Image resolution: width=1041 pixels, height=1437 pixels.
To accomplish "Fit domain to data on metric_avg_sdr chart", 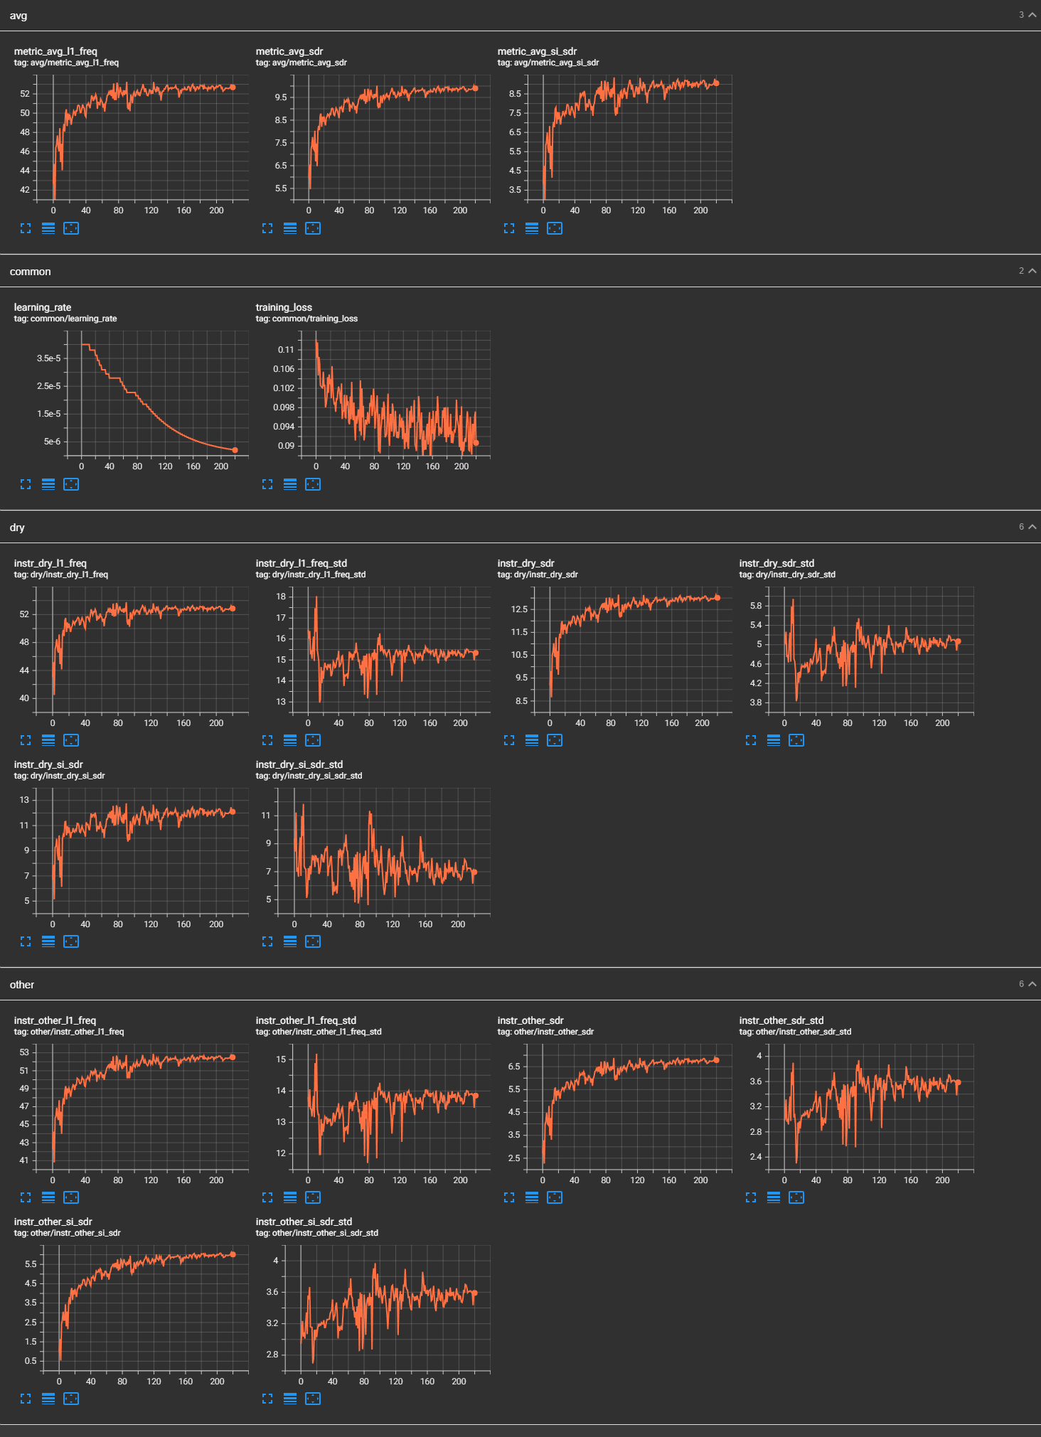I will (x=313, y=228).
